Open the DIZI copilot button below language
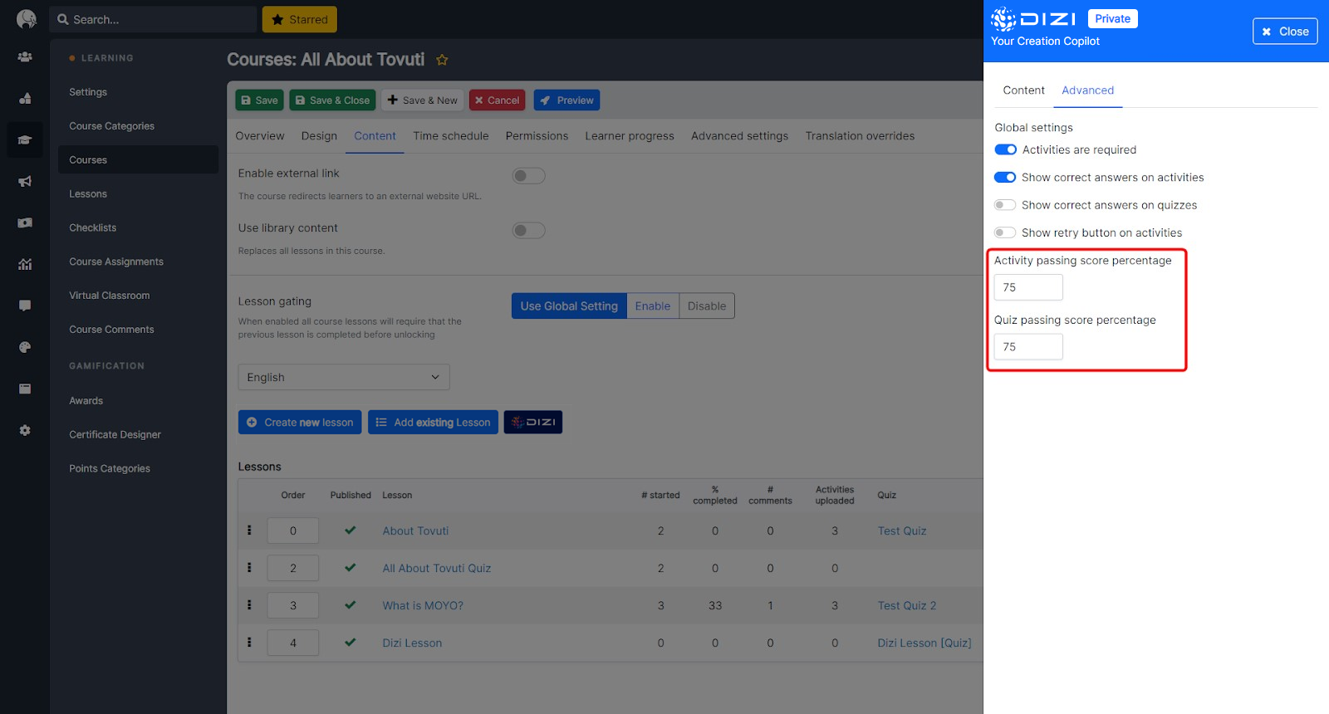Screen dimensions: 1329x714 click(533, 423)
